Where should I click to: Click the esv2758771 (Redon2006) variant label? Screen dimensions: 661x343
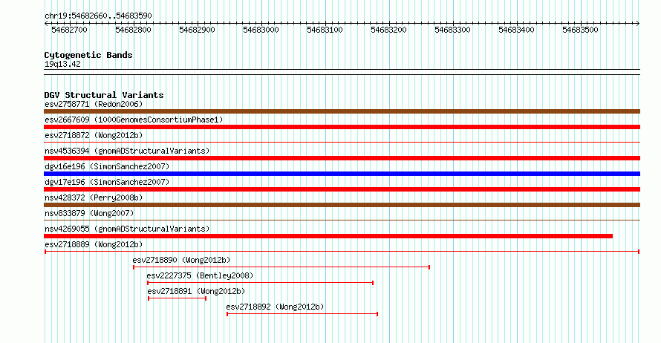coord(94,104)
